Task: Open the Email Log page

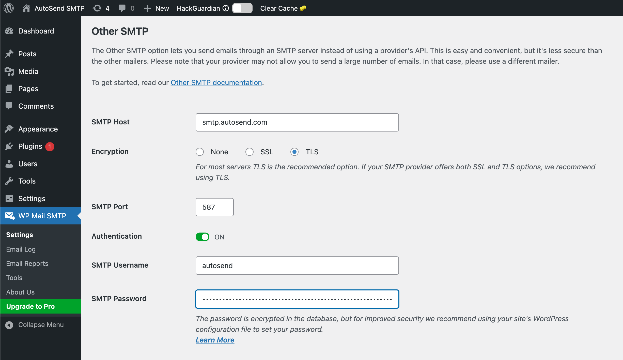Action: pyautogui.click(x=21, y=249)
